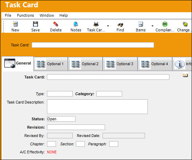The image size is (192, 160).
Task: Click the envelope mail icon
Action: click(x=185, y=75)
